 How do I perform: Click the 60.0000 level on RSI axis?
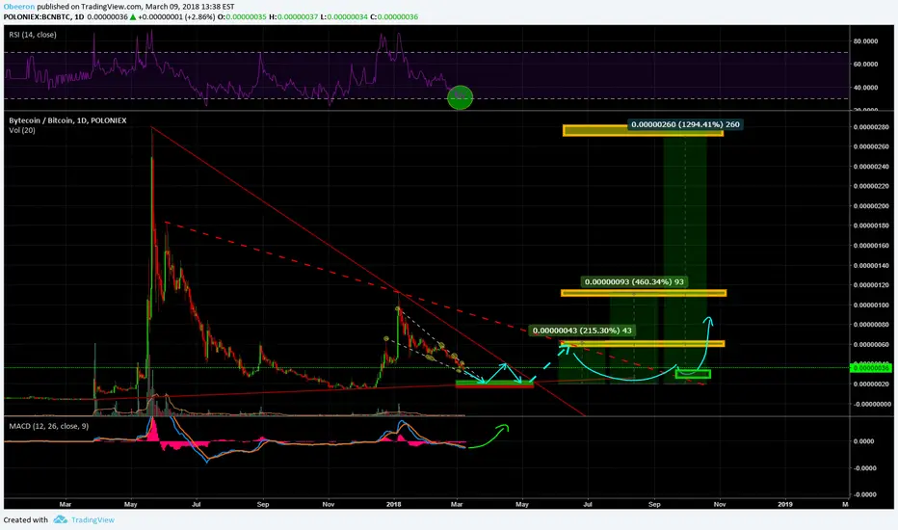(x=865, y=65)
